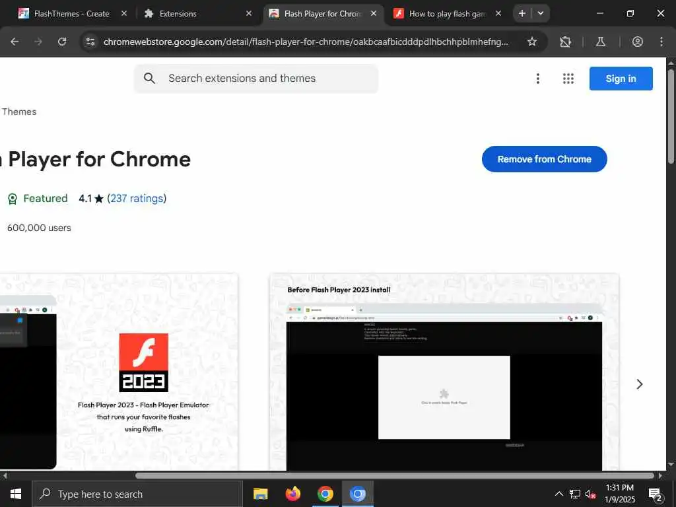
Task: Close the Extensions tab
Action: tap(249, 13)
